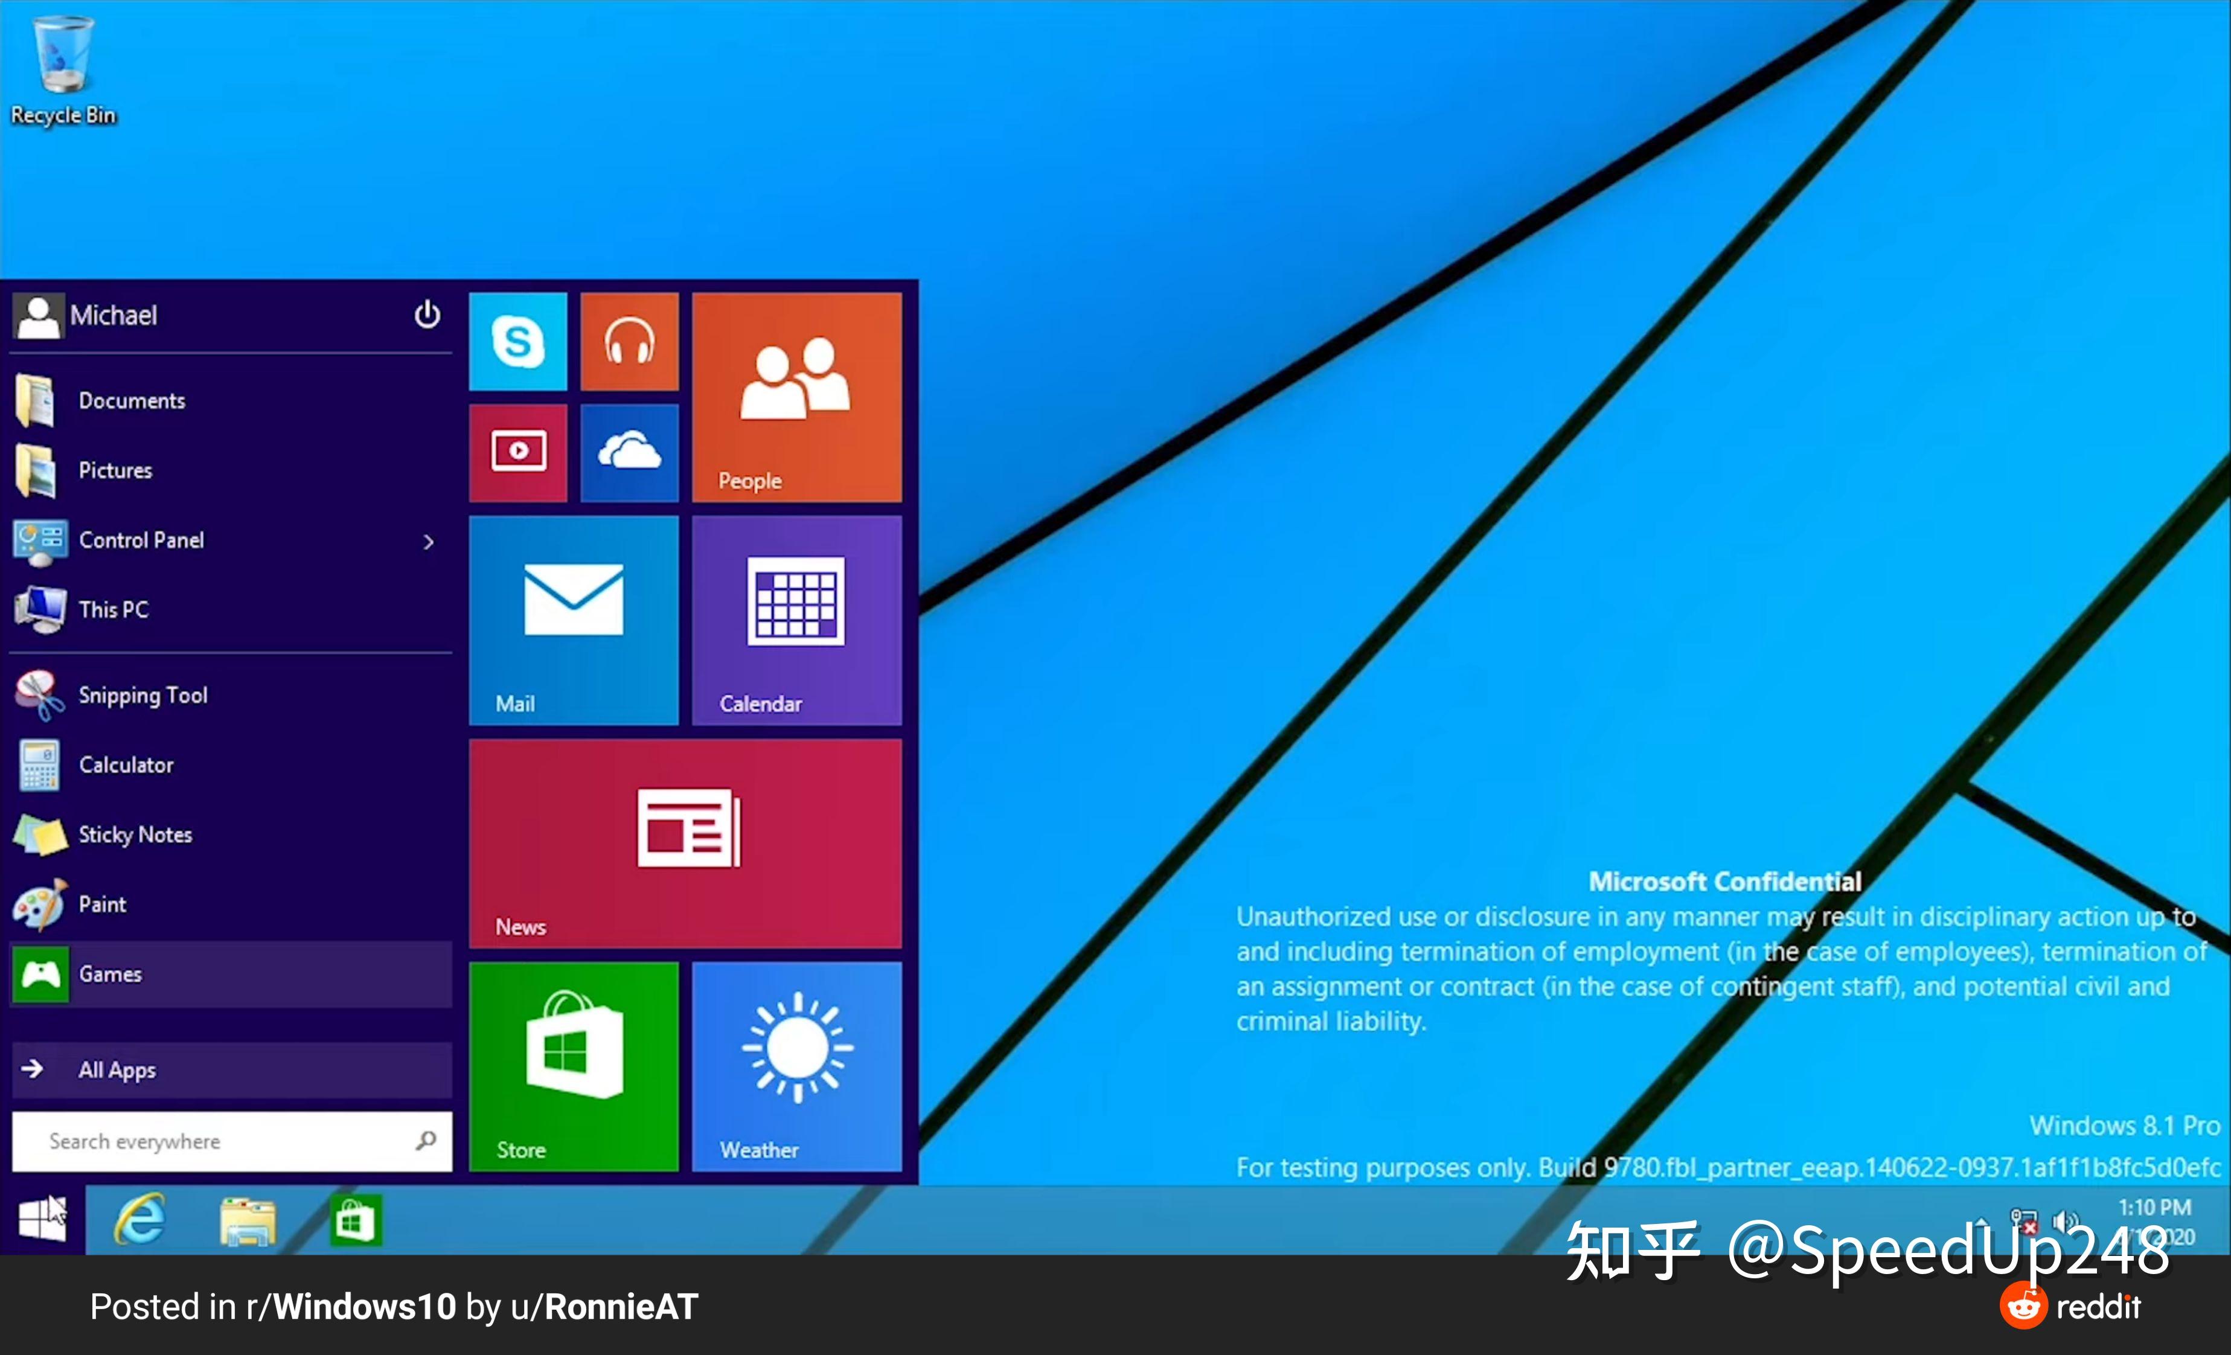Screen dimensions: 2231x1355
Task: Open the Calendar tile
Action: [797, 621]
